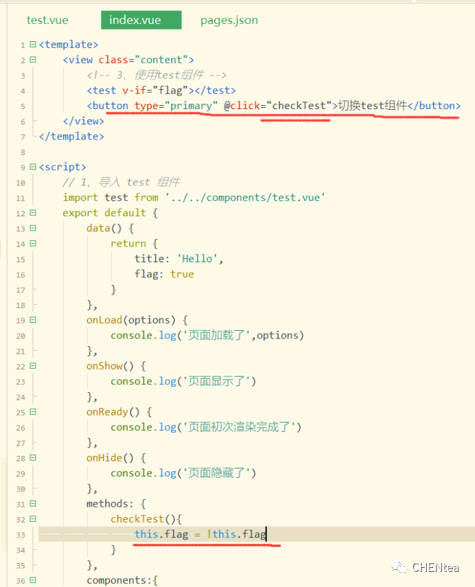Click 'methods:' on line 31
Viewport: 475px width, 587px height.
click(x=110, y=503)
